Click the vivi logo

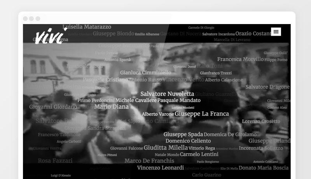[49, 36]
